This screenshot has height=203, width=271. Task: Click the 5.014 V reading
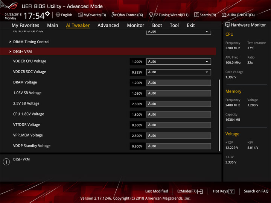coord(253,148)
